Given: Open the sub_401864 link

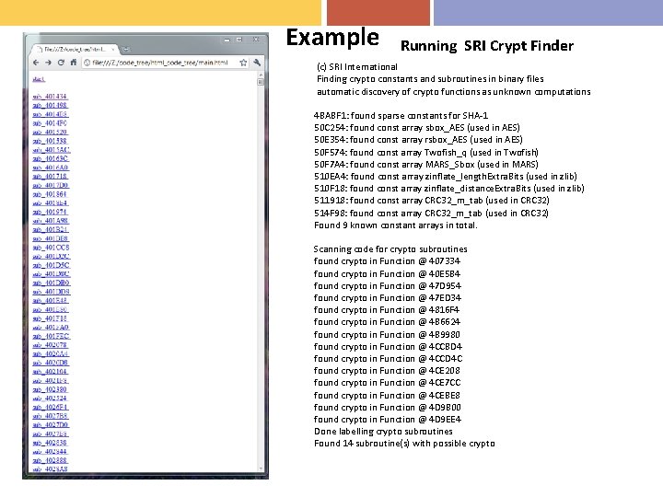Looking at the screenshot, I should coord(50,194).
